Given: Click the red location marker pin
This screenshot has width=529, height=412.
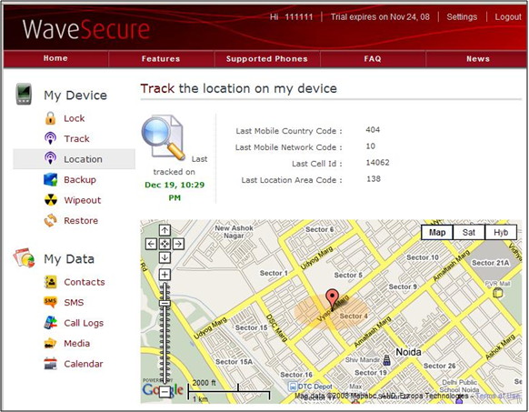Looking at the screenshot, I should pyautogui.click(x=333, y=300).
